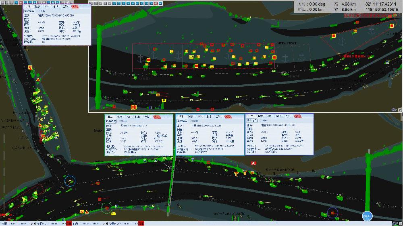Open the AIS tab in top-left ship panel

[x=47, y=7]
